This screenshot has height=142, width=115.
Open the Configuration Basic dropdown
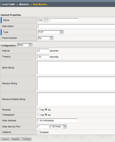(x=25, y=45)
